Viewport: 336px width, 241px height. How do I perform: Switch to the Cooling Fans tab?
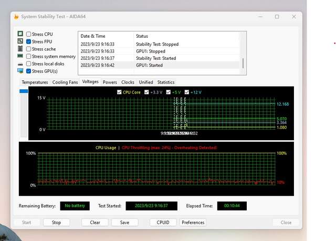coord(65,82)
